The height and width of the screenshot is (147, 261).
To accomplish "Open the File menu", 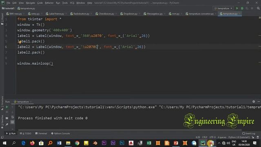I will (8, 3).
